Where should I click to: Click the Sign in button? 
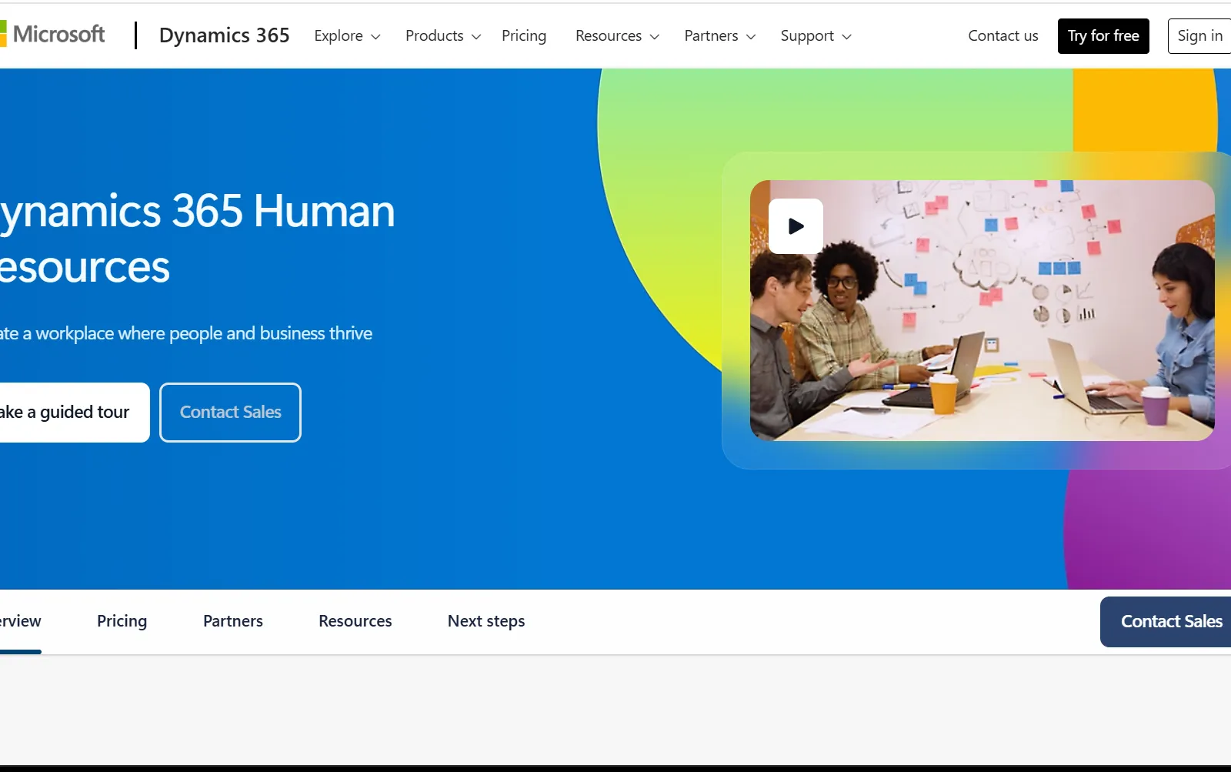pos(1199,36)
